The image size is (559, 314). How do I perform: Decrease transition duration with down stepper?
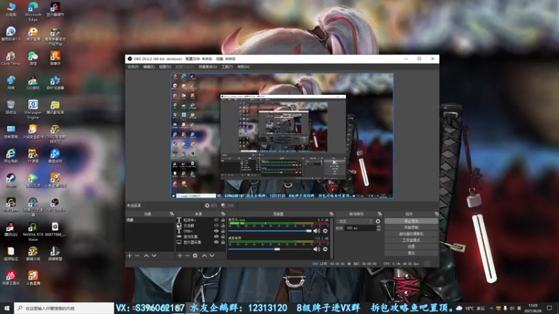(379, 230)
